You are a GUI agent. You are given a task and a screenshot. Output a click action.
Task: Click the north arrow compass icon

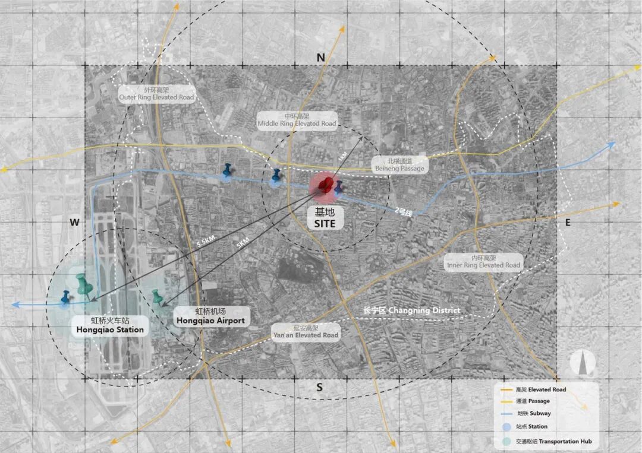point(583,363)
